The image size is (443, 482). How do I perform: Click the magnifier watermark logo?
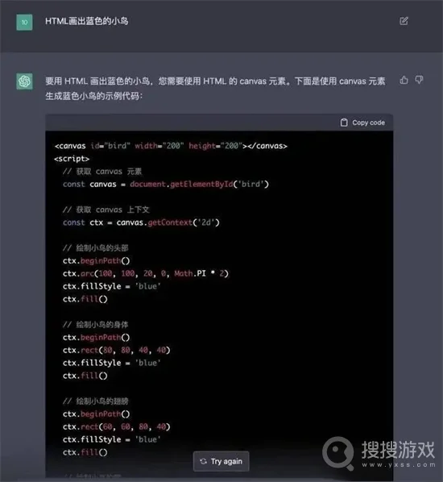338,453
